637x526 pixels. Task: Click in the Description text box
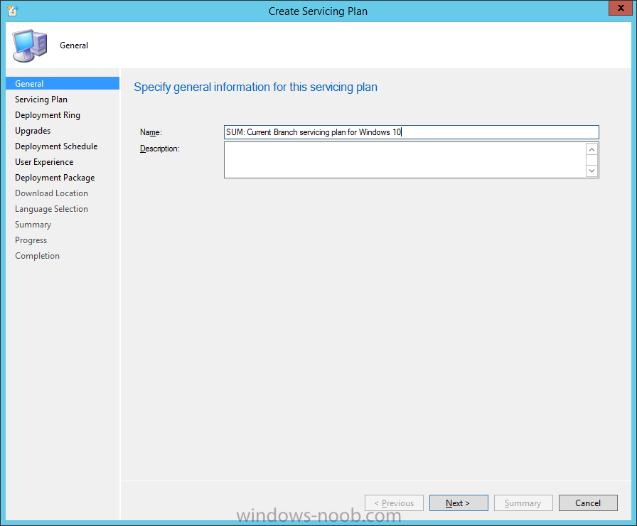405,160
